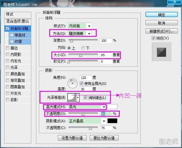Click the 大小(Z) slider handle
This screenshot has height=148, width=182.
(x=81, y=55)
